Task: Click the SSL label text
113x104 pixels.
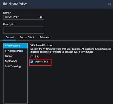Action: (37, 57)
